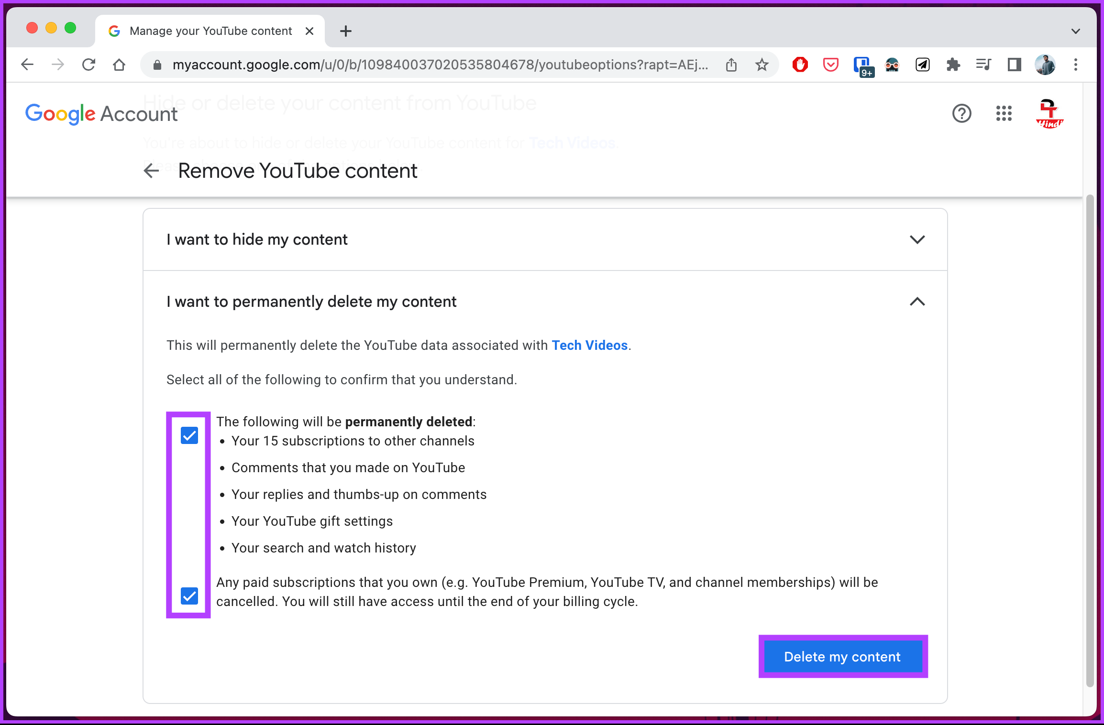1104x725 pixels.
Task: Share this page via share icon
Action: (731, 65)
